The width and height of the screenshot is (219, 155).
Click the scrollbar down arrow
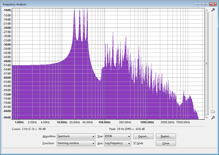207,118
